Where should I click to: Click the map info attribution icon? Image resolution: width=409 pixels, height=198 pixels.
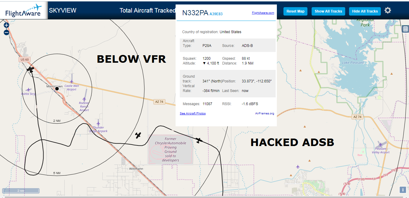pyautogui.click(x=403, y=190)
